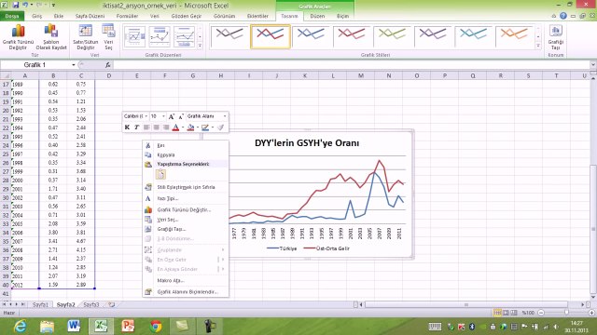The height and width of the screenshot is (335, 597).
Task: Click the shape outline pen icon
Action: pos(205,127)
